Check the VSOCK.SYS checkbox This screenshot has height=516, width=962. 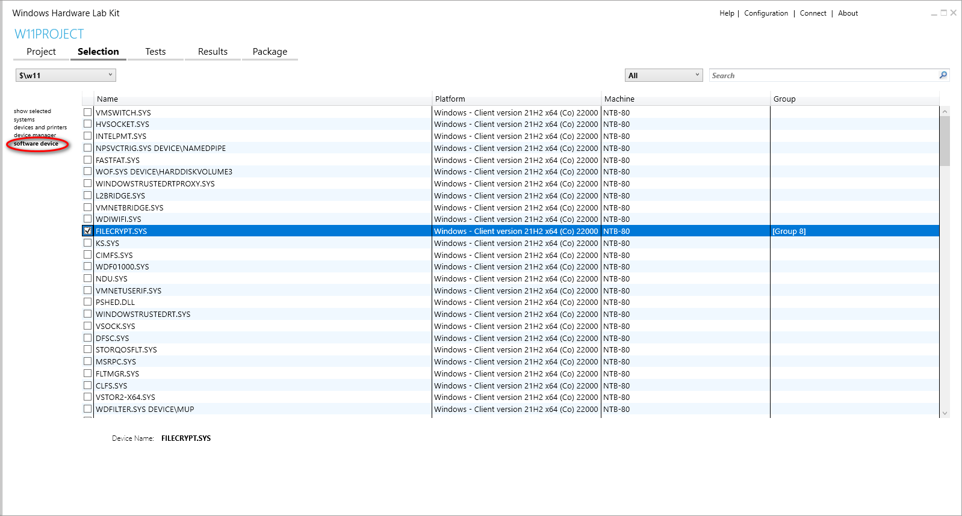pyautogui.click(x=88, y=326)
